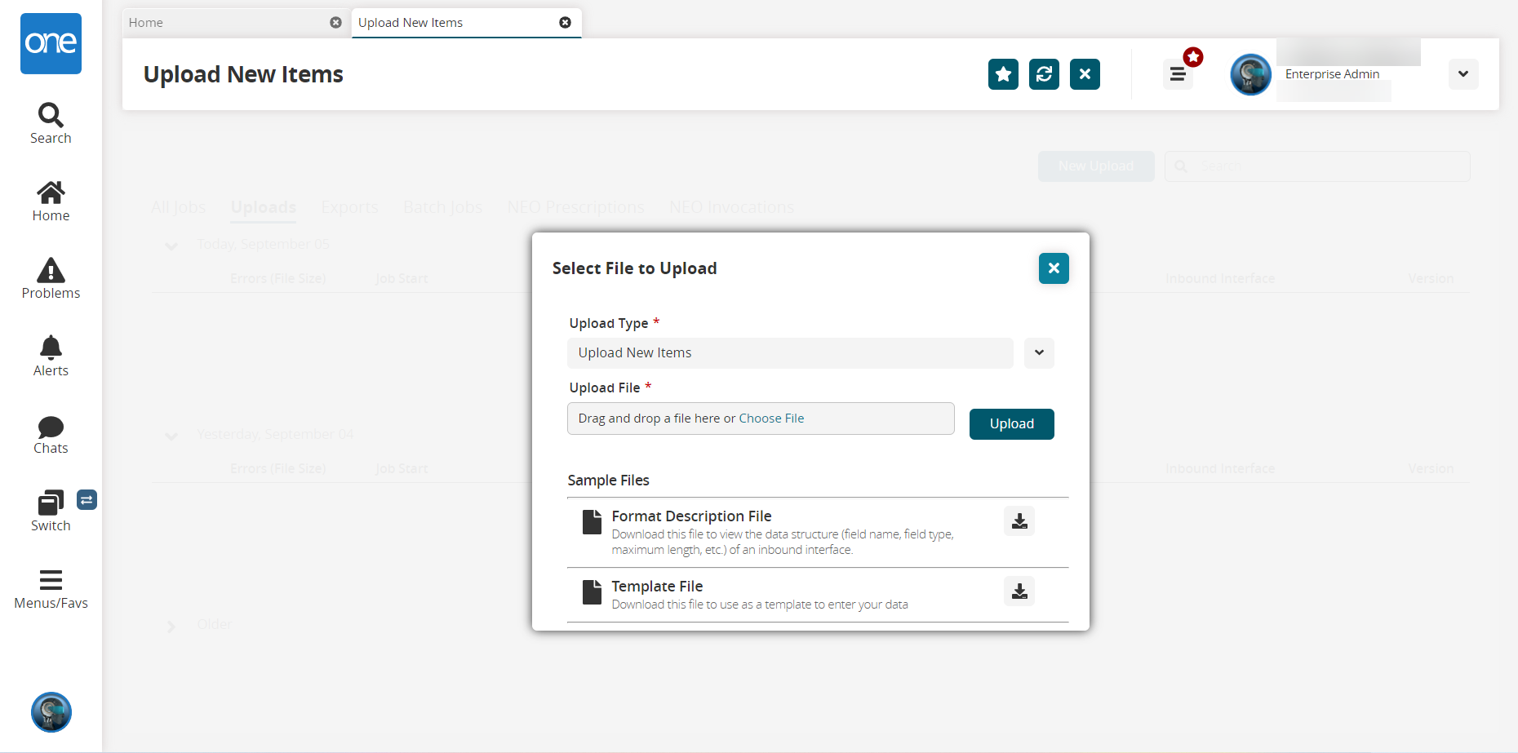This screenshot has width=1518, height=753.
Task: Collapse the Yesterday, September 04 group
Action: 171,436
